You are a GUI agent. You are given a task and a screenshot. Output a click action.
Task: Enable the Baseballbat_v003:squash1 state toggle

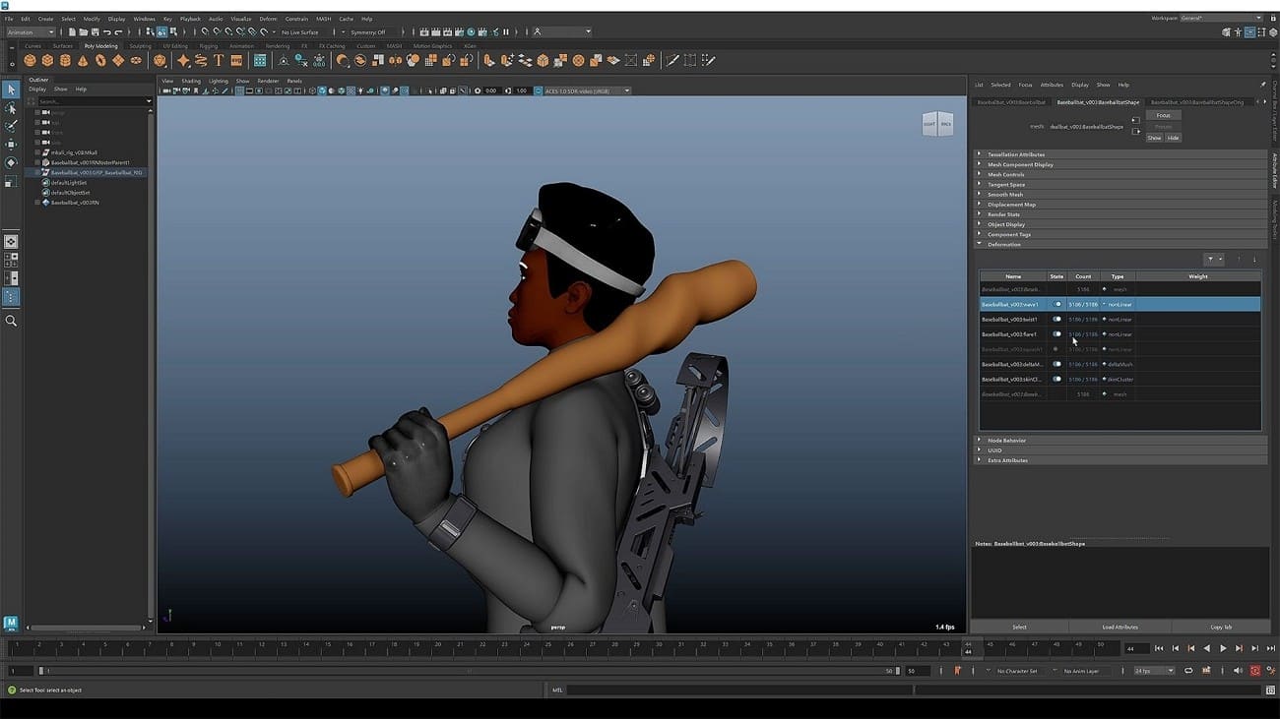click(x=1056, y=349)
